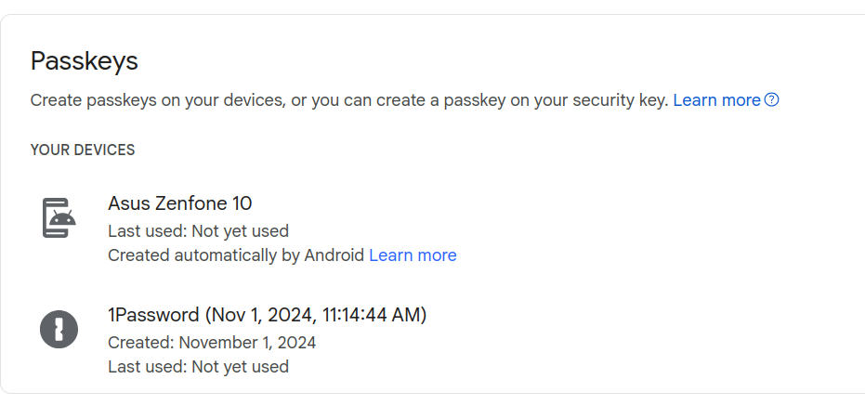Click the 'Created: November 1, 2024' line

pos(212,343)
